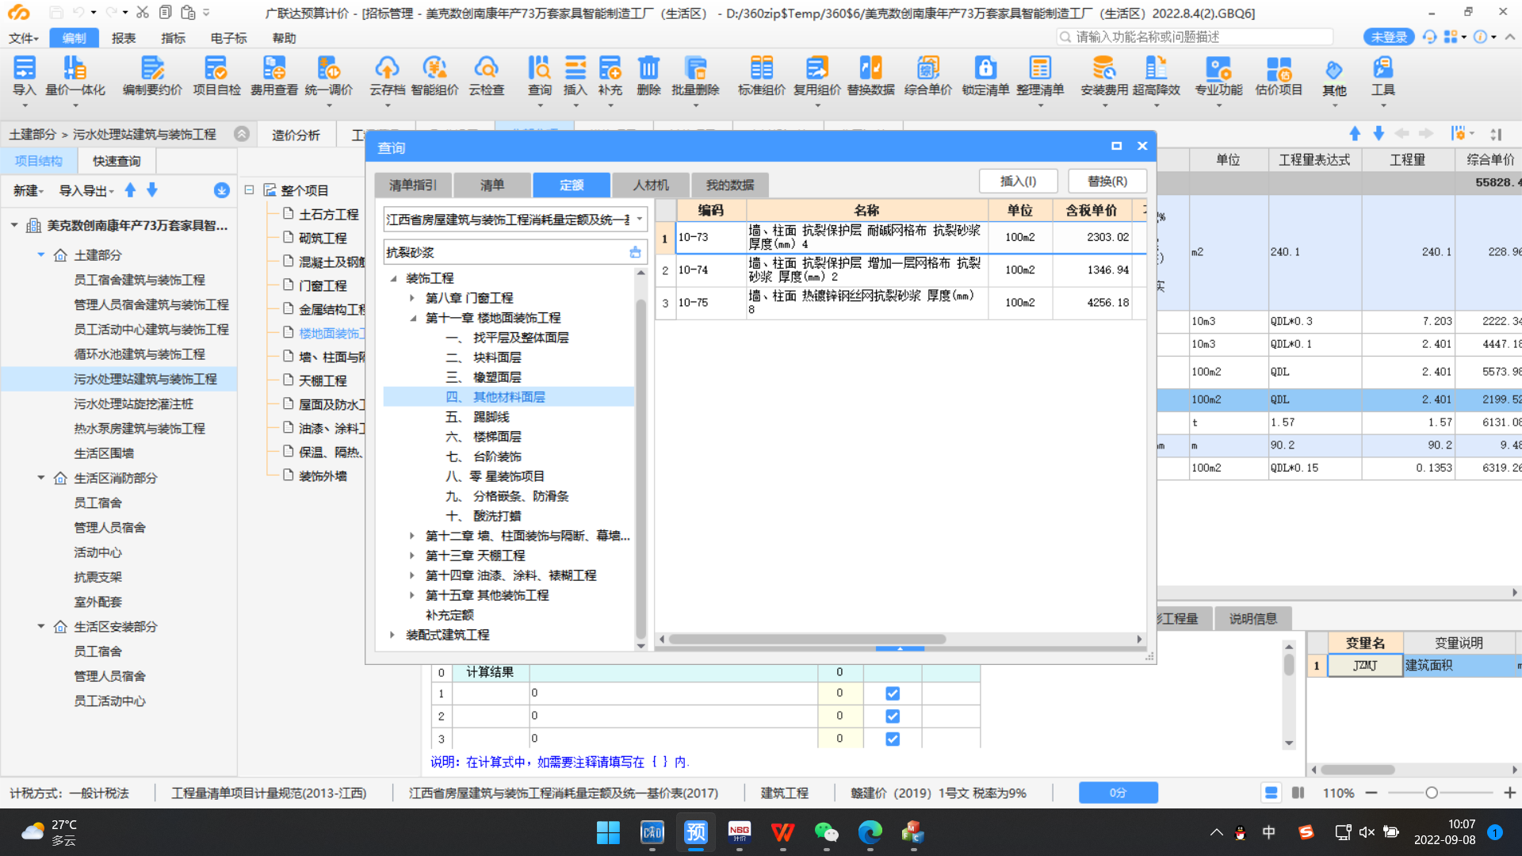
Task: Click the zoom out minus button
Action: click(x=1371, y=793)
